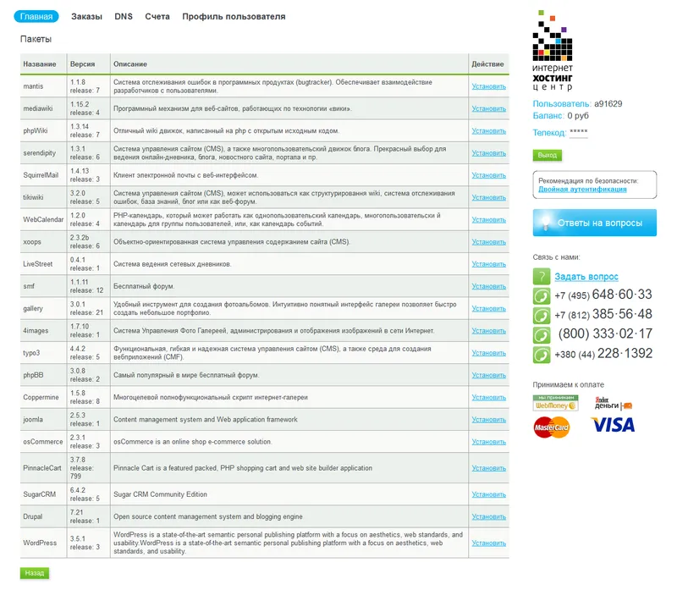Screen dimensions: 677x590
Task: Install the typo3 package
Action: pyautogui.click(x=489, y=353)
